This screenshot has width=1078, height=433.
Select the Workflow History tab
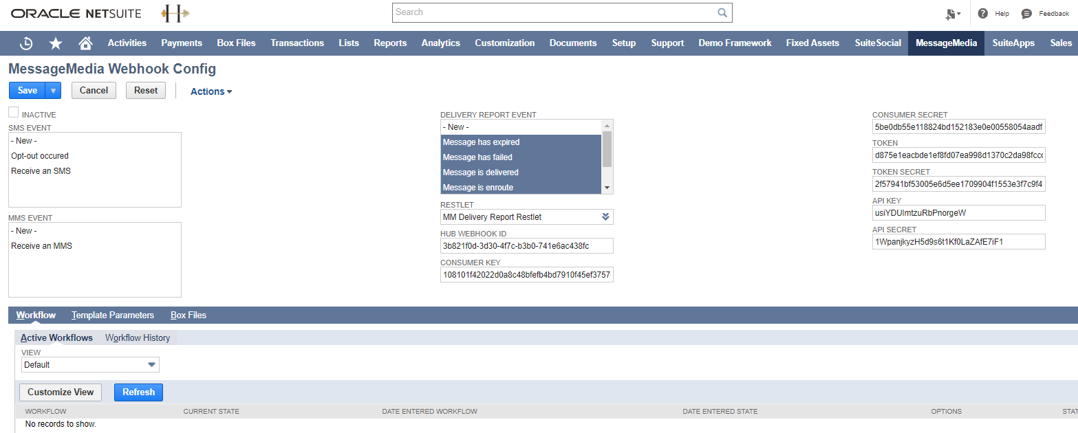point(138,338)
